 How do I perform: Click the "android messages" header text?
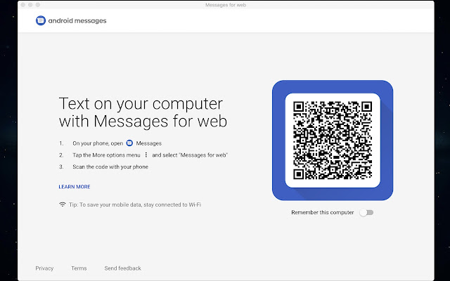click(77, 20)
